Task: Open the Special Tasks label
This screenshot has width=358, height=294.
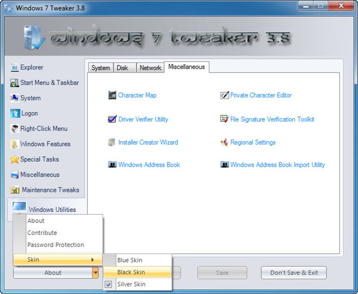Action: [x=40, y=159]
